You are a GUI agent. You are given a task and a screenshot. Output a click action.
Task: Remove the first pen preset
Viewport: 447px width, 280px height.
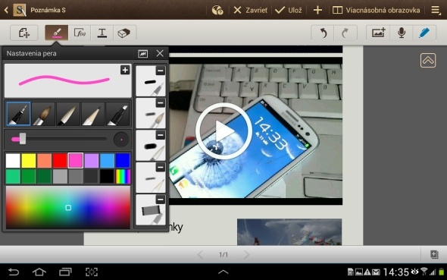[x=161, y=71]
